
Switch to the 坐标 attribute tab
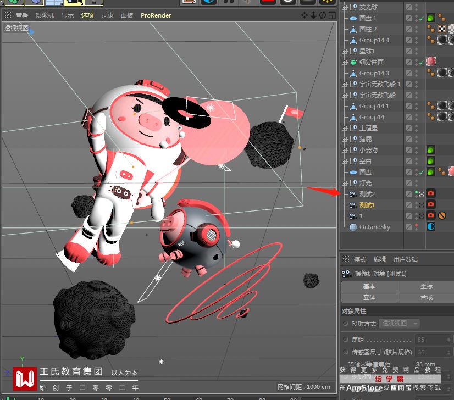426,286
